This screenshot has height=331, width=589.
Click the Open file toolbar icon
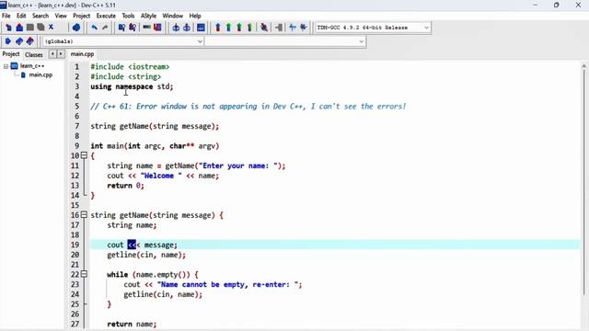click(19, 28)
